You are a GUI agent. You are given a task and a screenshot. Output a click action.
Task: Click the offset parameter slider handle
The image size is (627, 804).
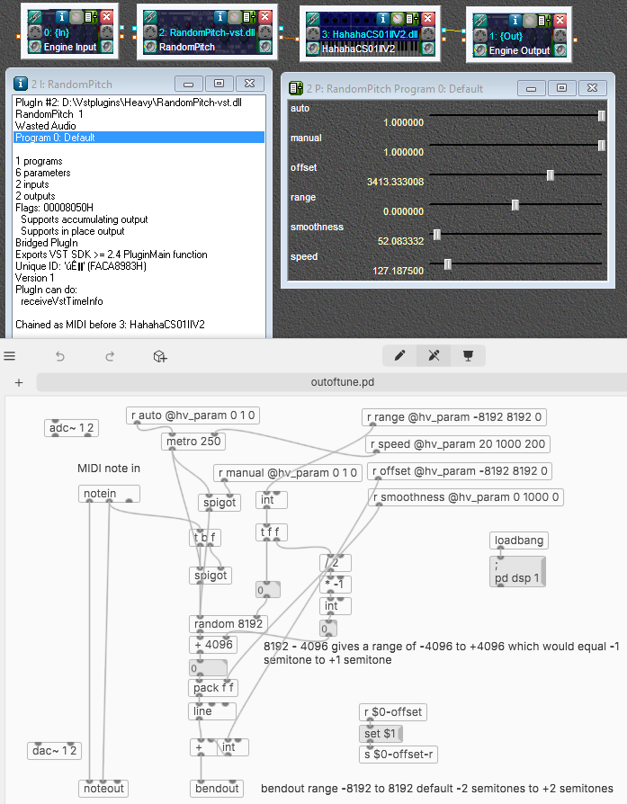pos(550,175)
